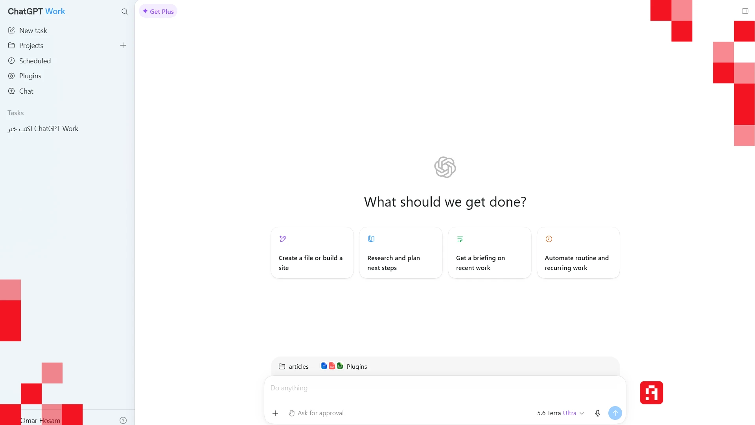The height and width of the screenshot is (425, 755).
Task: Open the search icon in sidebar
Action: tap(125, 11)
